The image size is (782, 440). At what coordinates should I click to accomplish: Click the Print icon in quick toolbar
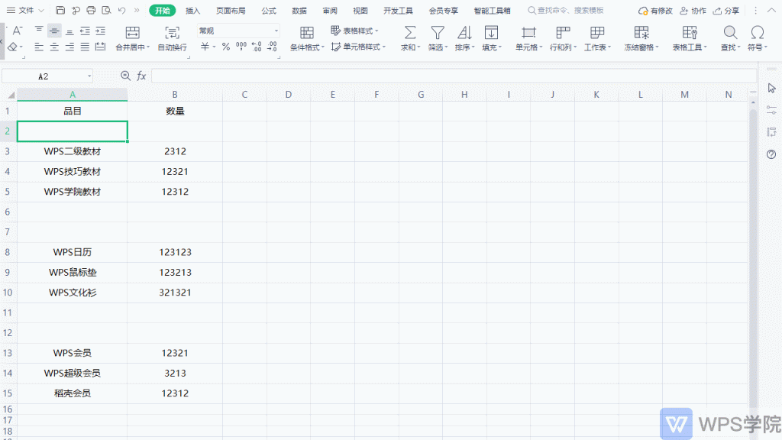point(91,11)
